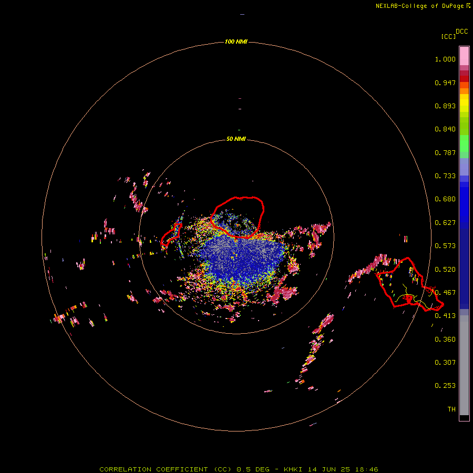Click the red outlined polygon at right with yellow lines
473x473 pixels.
[409, 284]
